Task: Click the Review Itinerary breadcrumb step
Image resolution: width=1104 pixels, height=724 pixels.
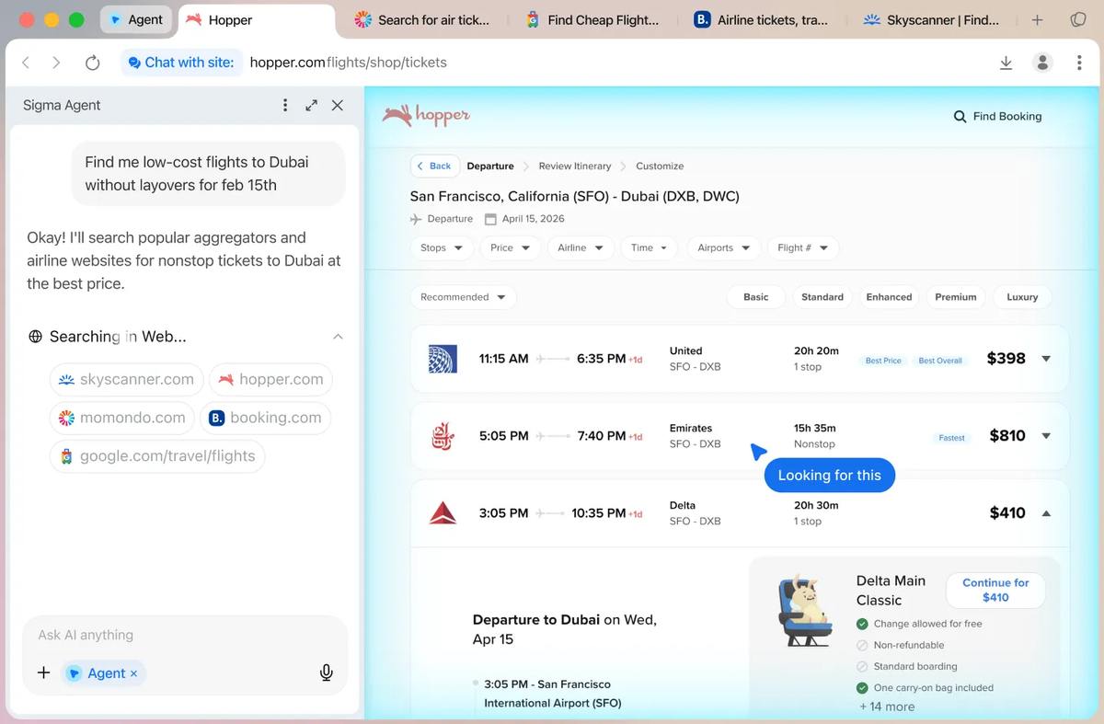Action: 575,167
